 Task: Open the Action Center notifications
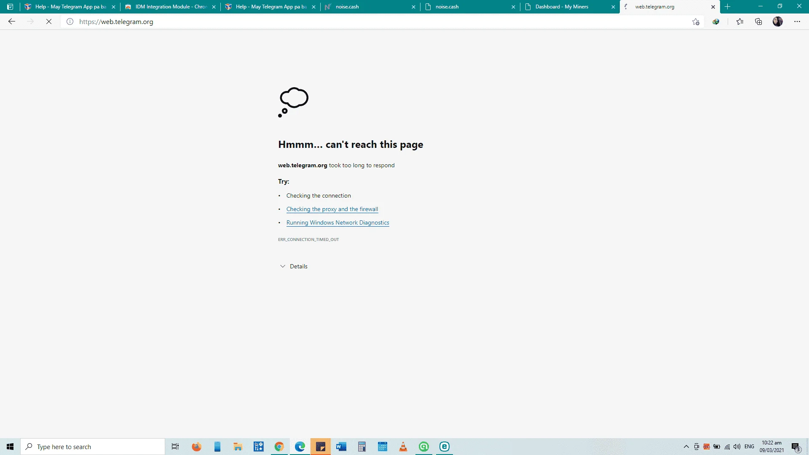(x=796, y=447)
